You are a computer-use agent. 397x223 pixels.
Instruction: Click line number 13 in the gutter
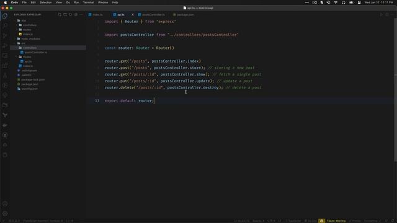[x=97, y=100]
